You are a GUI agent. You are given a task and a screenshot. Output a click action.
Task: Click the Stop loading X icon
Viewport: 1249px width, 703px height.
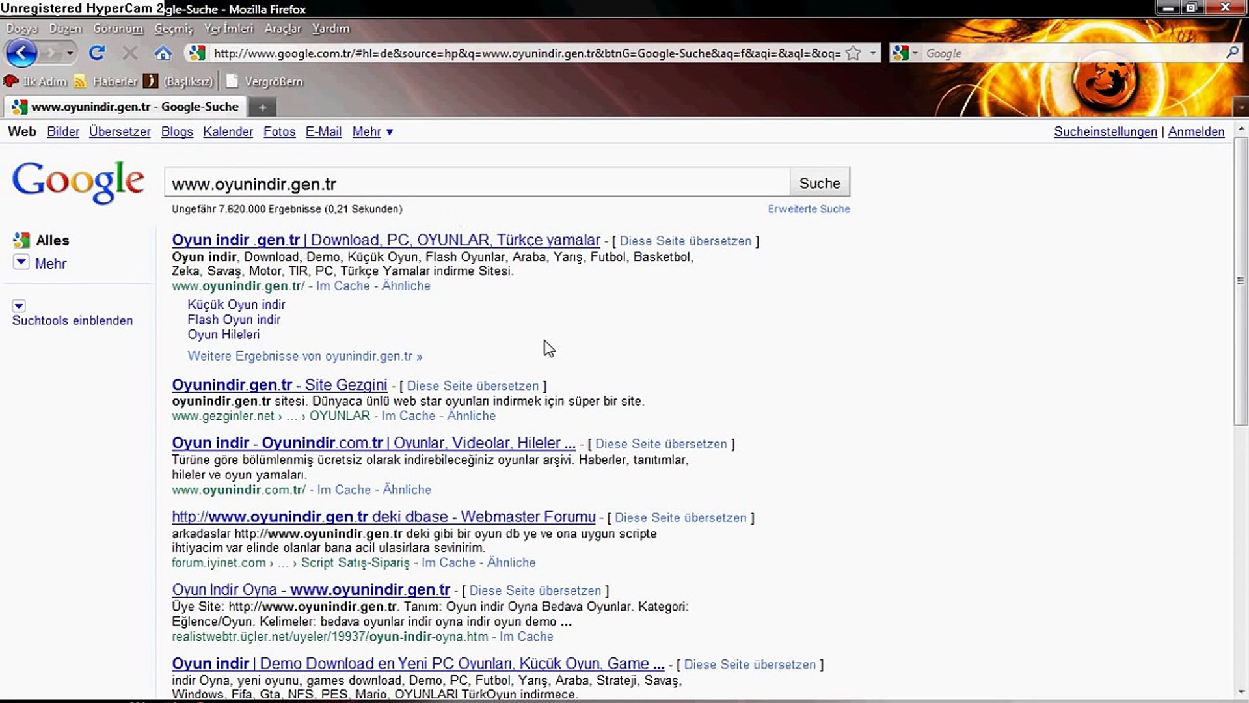click(130, 53)
